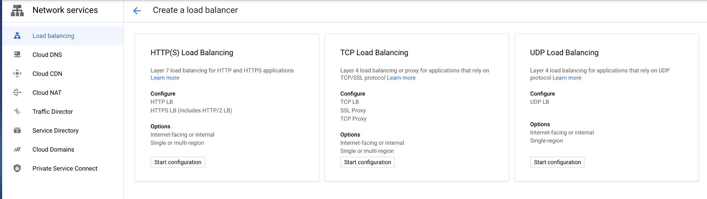Viewport: 707px width, 199px height.
Task: Click the UDP Load Balancing card title
Action: tap(564, 53)
